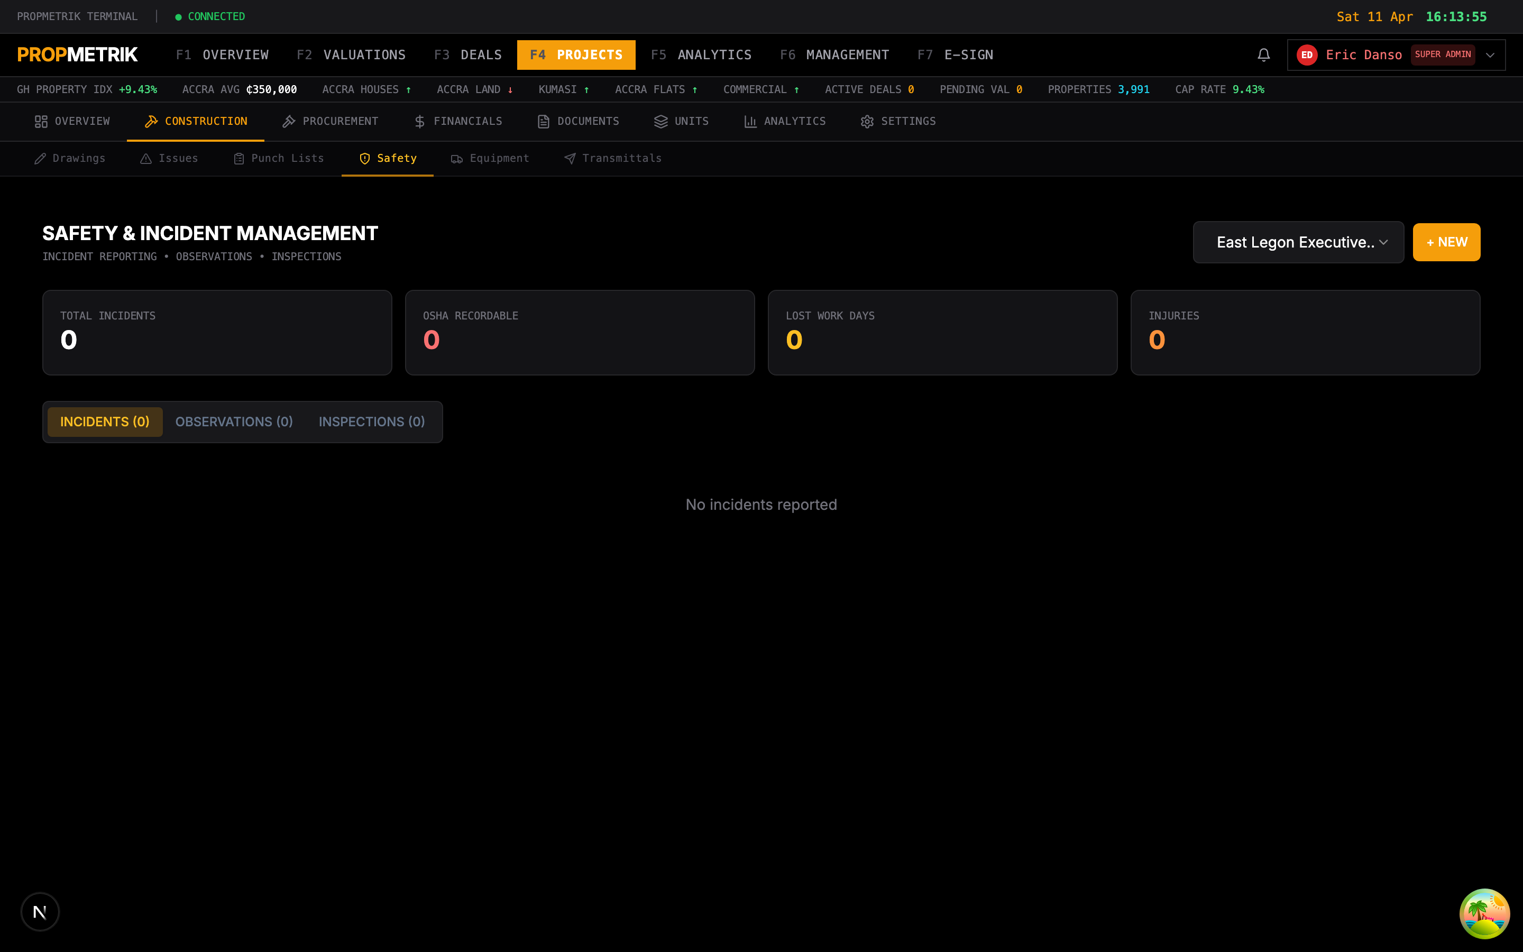The image size is (1523, 952).
Task: Click the ED user avatar
Action: (1307, 55)
